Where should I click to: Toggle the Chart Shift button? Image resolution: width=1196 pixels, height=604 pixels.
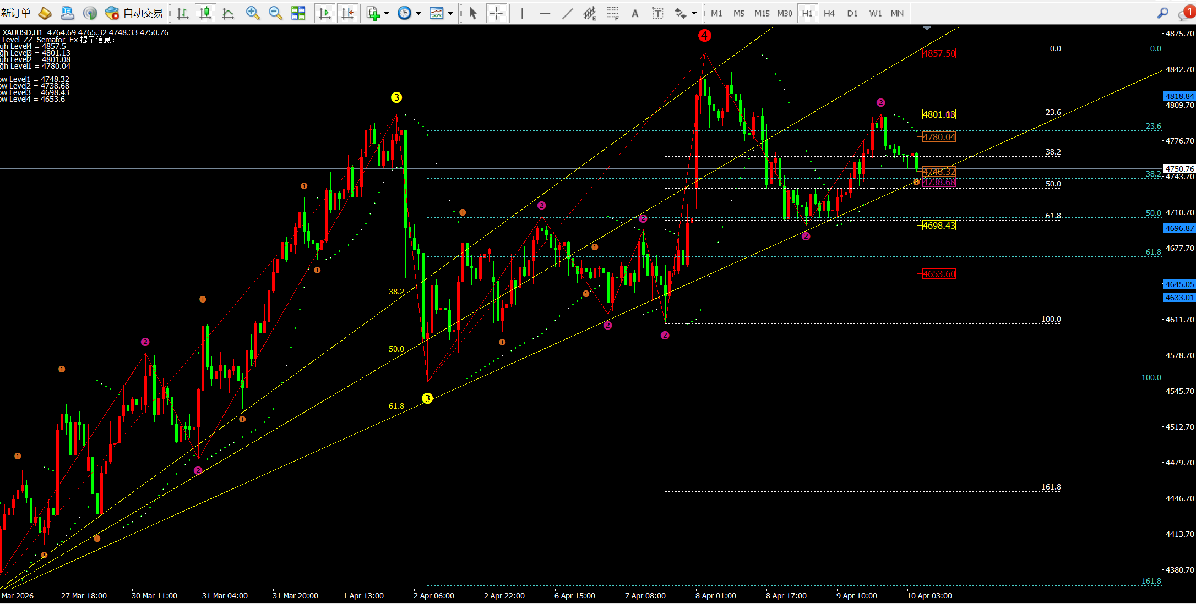[347, 13]
